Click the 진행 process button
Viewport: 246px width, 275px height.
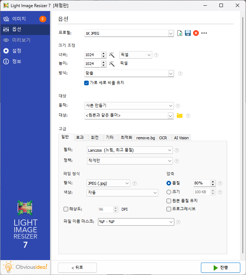(x=220, y=268)
